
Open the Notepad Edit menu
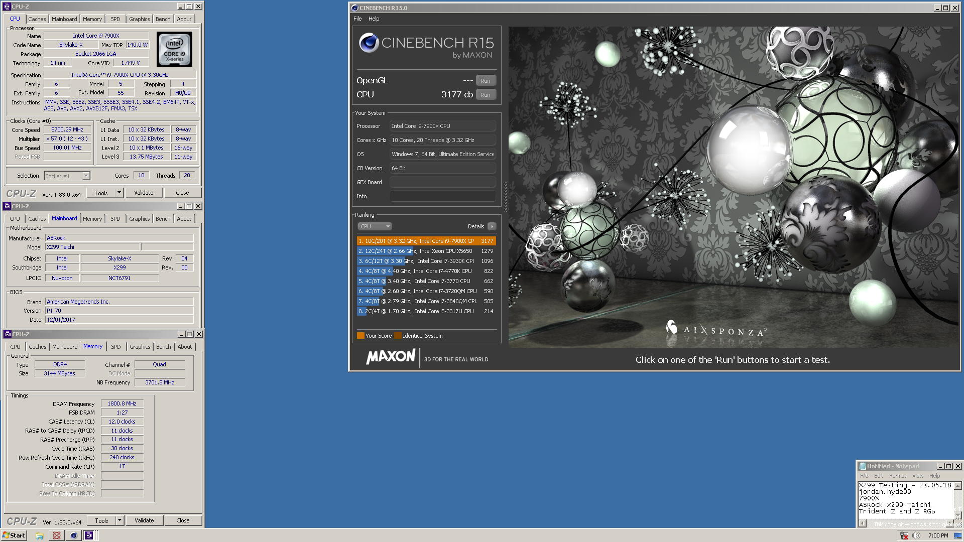[879, 476]
